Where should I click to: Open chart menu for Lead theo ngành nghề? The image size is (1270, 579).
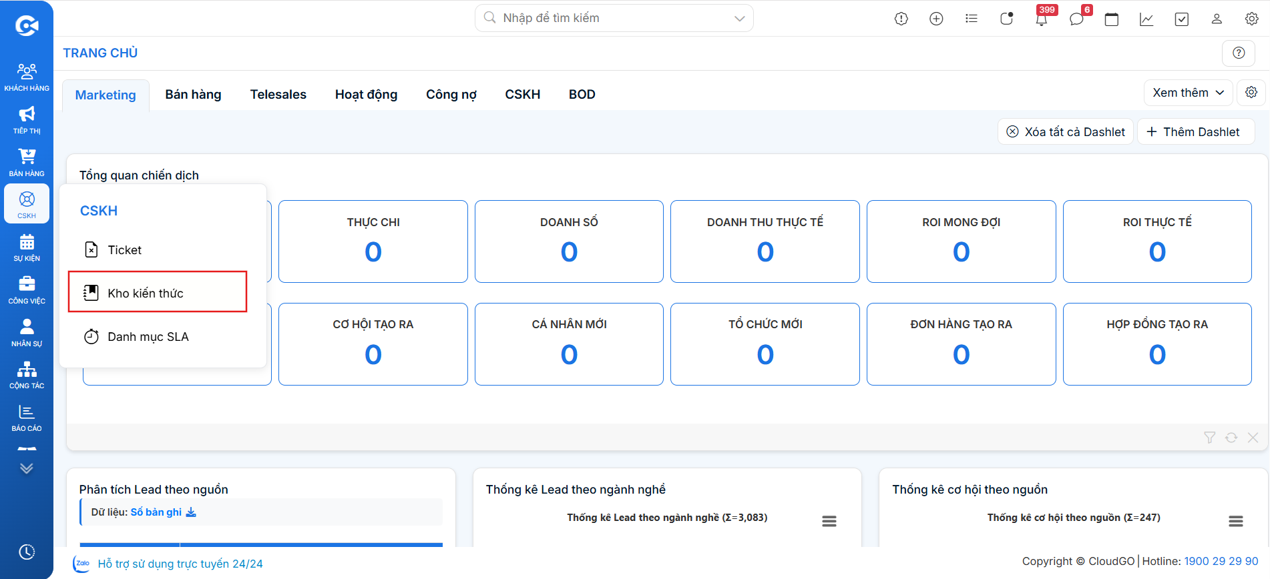829,521
